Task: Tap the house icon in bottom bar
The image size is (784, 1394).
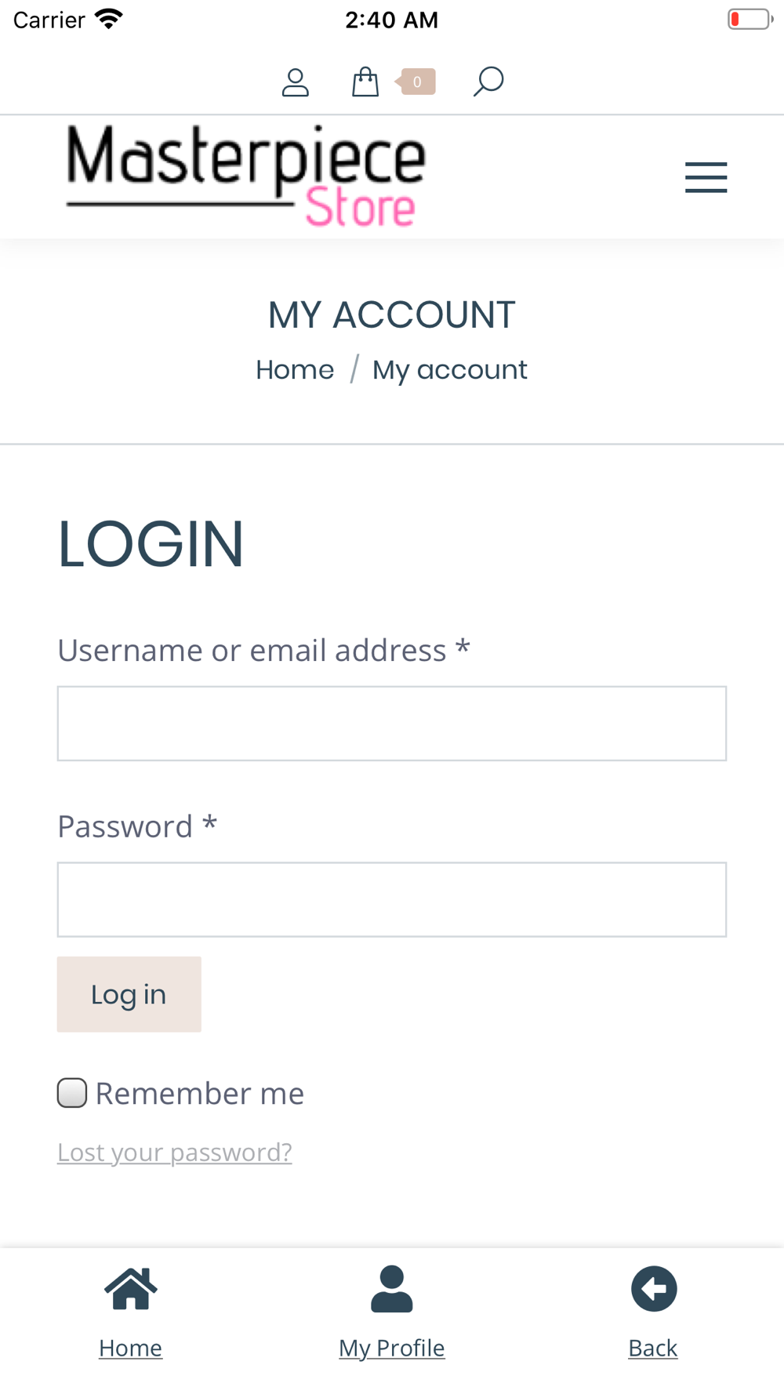Action: [x=131, y=1289]
